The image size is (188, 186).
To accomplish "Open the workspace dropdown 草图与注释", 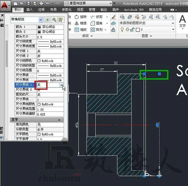I will coord(88,3).
